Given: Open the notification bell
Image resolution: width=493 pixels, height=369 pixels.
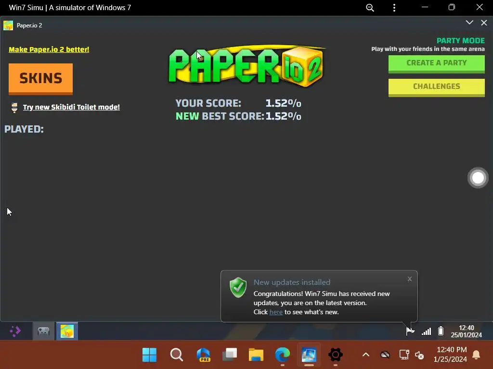Looking at the screenshot, I should coord(476,355).
